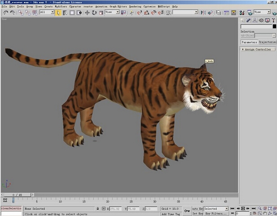Screen dimensions: 277x216
Task: Open the Rendering menu
Action: click(135, 7)
